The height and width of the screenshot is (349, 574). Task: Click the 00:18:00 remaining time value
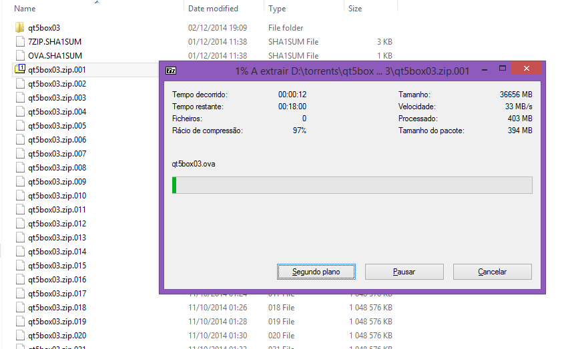click(292, 107)
